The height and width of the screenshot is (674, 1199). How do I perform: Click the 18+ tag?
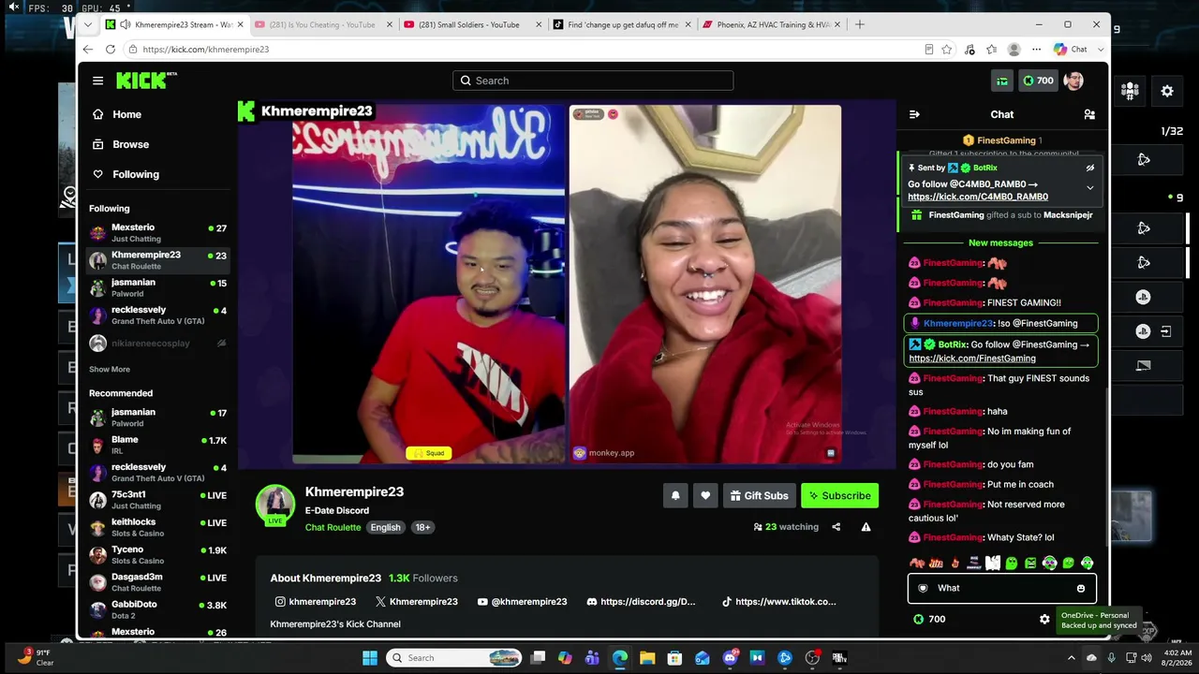pyautogui.click(x=422, y=527)
